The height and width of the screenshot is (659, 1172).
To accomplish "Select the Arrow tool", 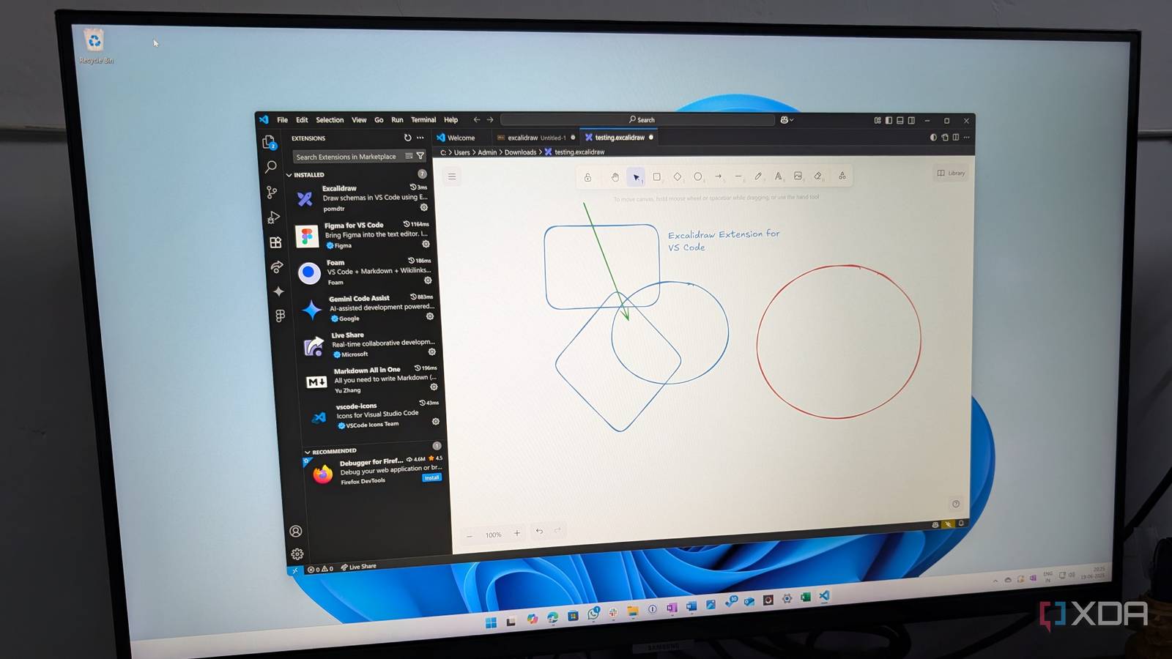I will click(x=719, y=176).
